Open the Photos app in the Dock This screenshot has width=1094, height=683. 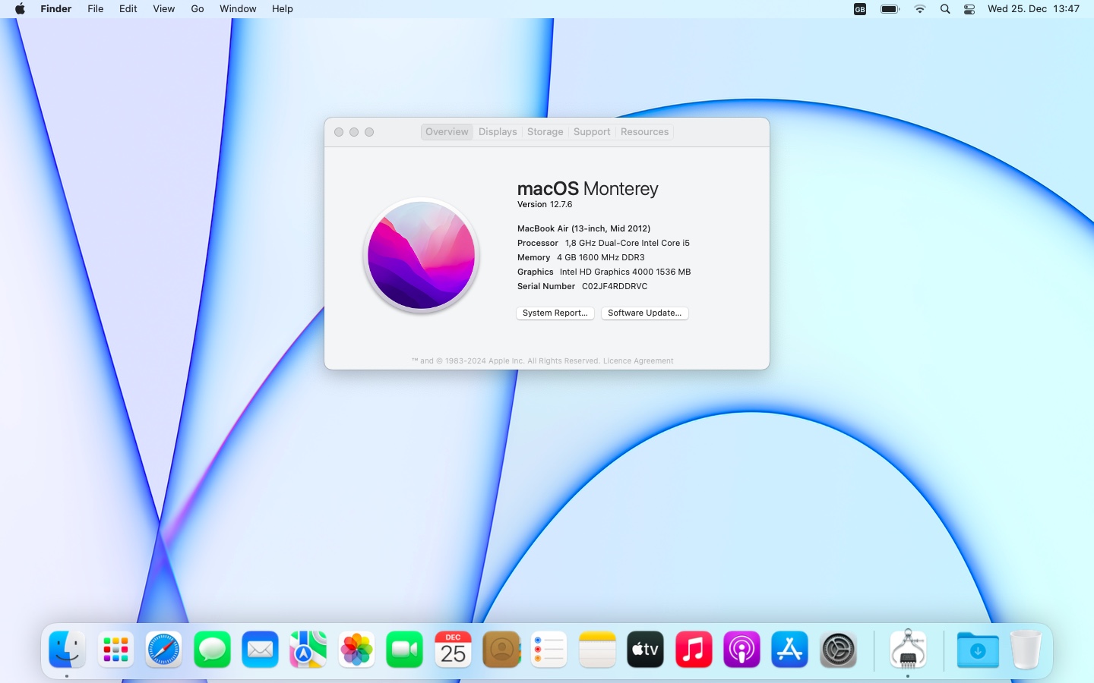[x=356, y=650]
